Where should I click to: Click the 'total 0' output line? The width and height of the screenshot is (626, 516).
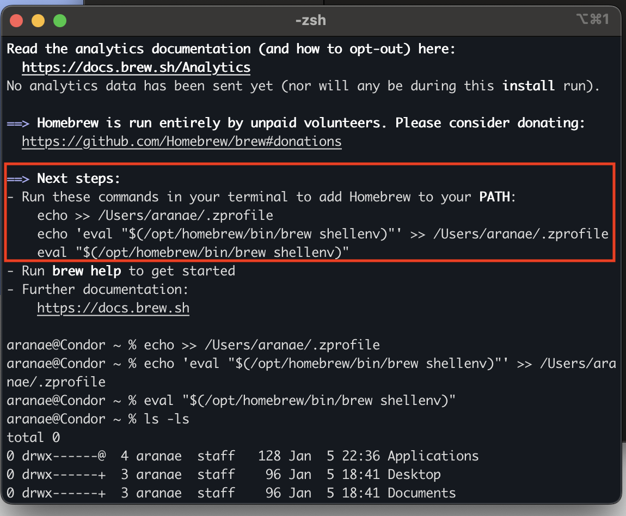click(33, 438)
